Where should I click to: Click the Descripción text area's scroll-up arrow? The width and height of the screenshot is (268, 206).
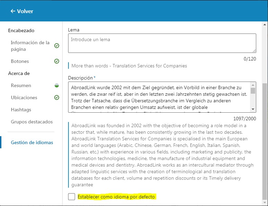click(253, 85)
